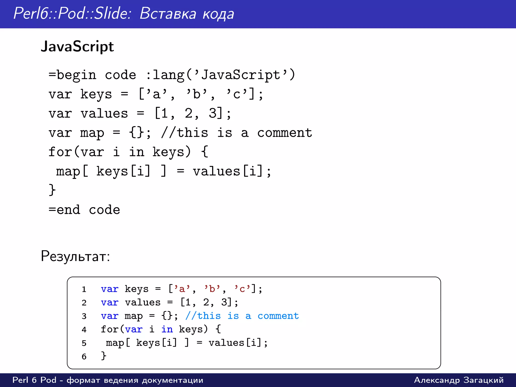The height and width of the screenshot is (387, 516).
Task: Click highlighted result line 1 with 'var keys'
Action: click(181, 289)
